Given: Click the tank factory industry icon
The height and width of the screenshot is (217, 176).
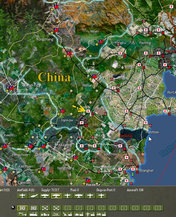Looking at the screenshot, I should coord(79,214).
